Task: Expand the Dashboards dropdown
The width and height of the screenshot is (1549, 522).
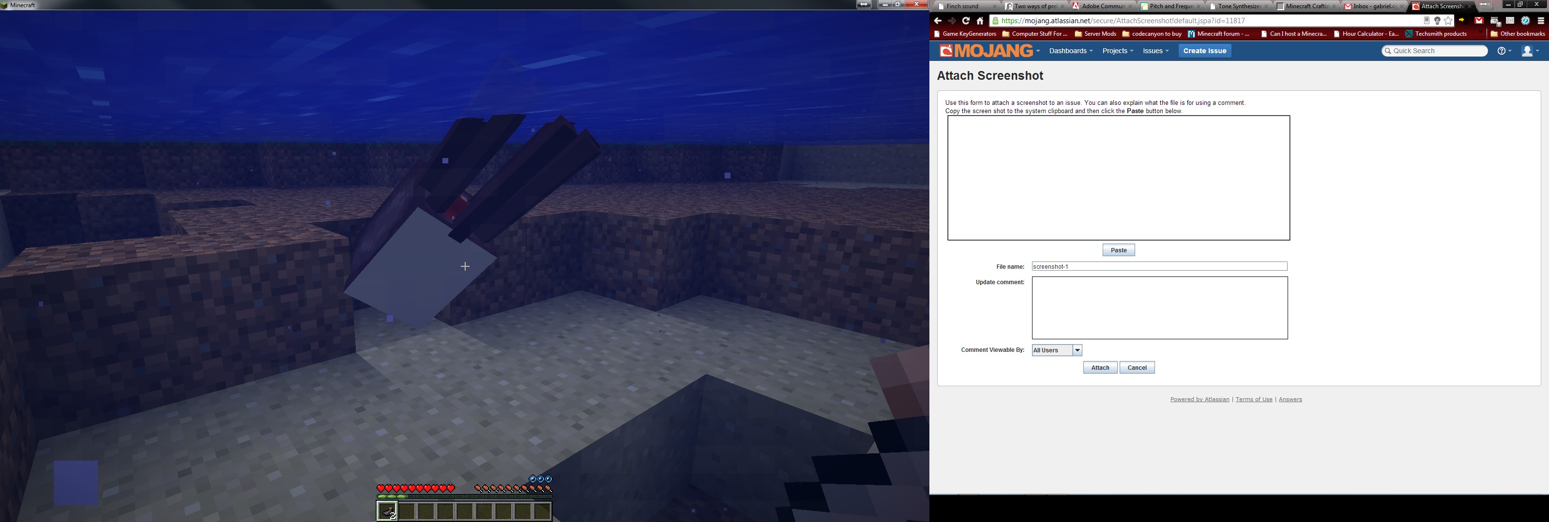Action: pos(1070,51)
